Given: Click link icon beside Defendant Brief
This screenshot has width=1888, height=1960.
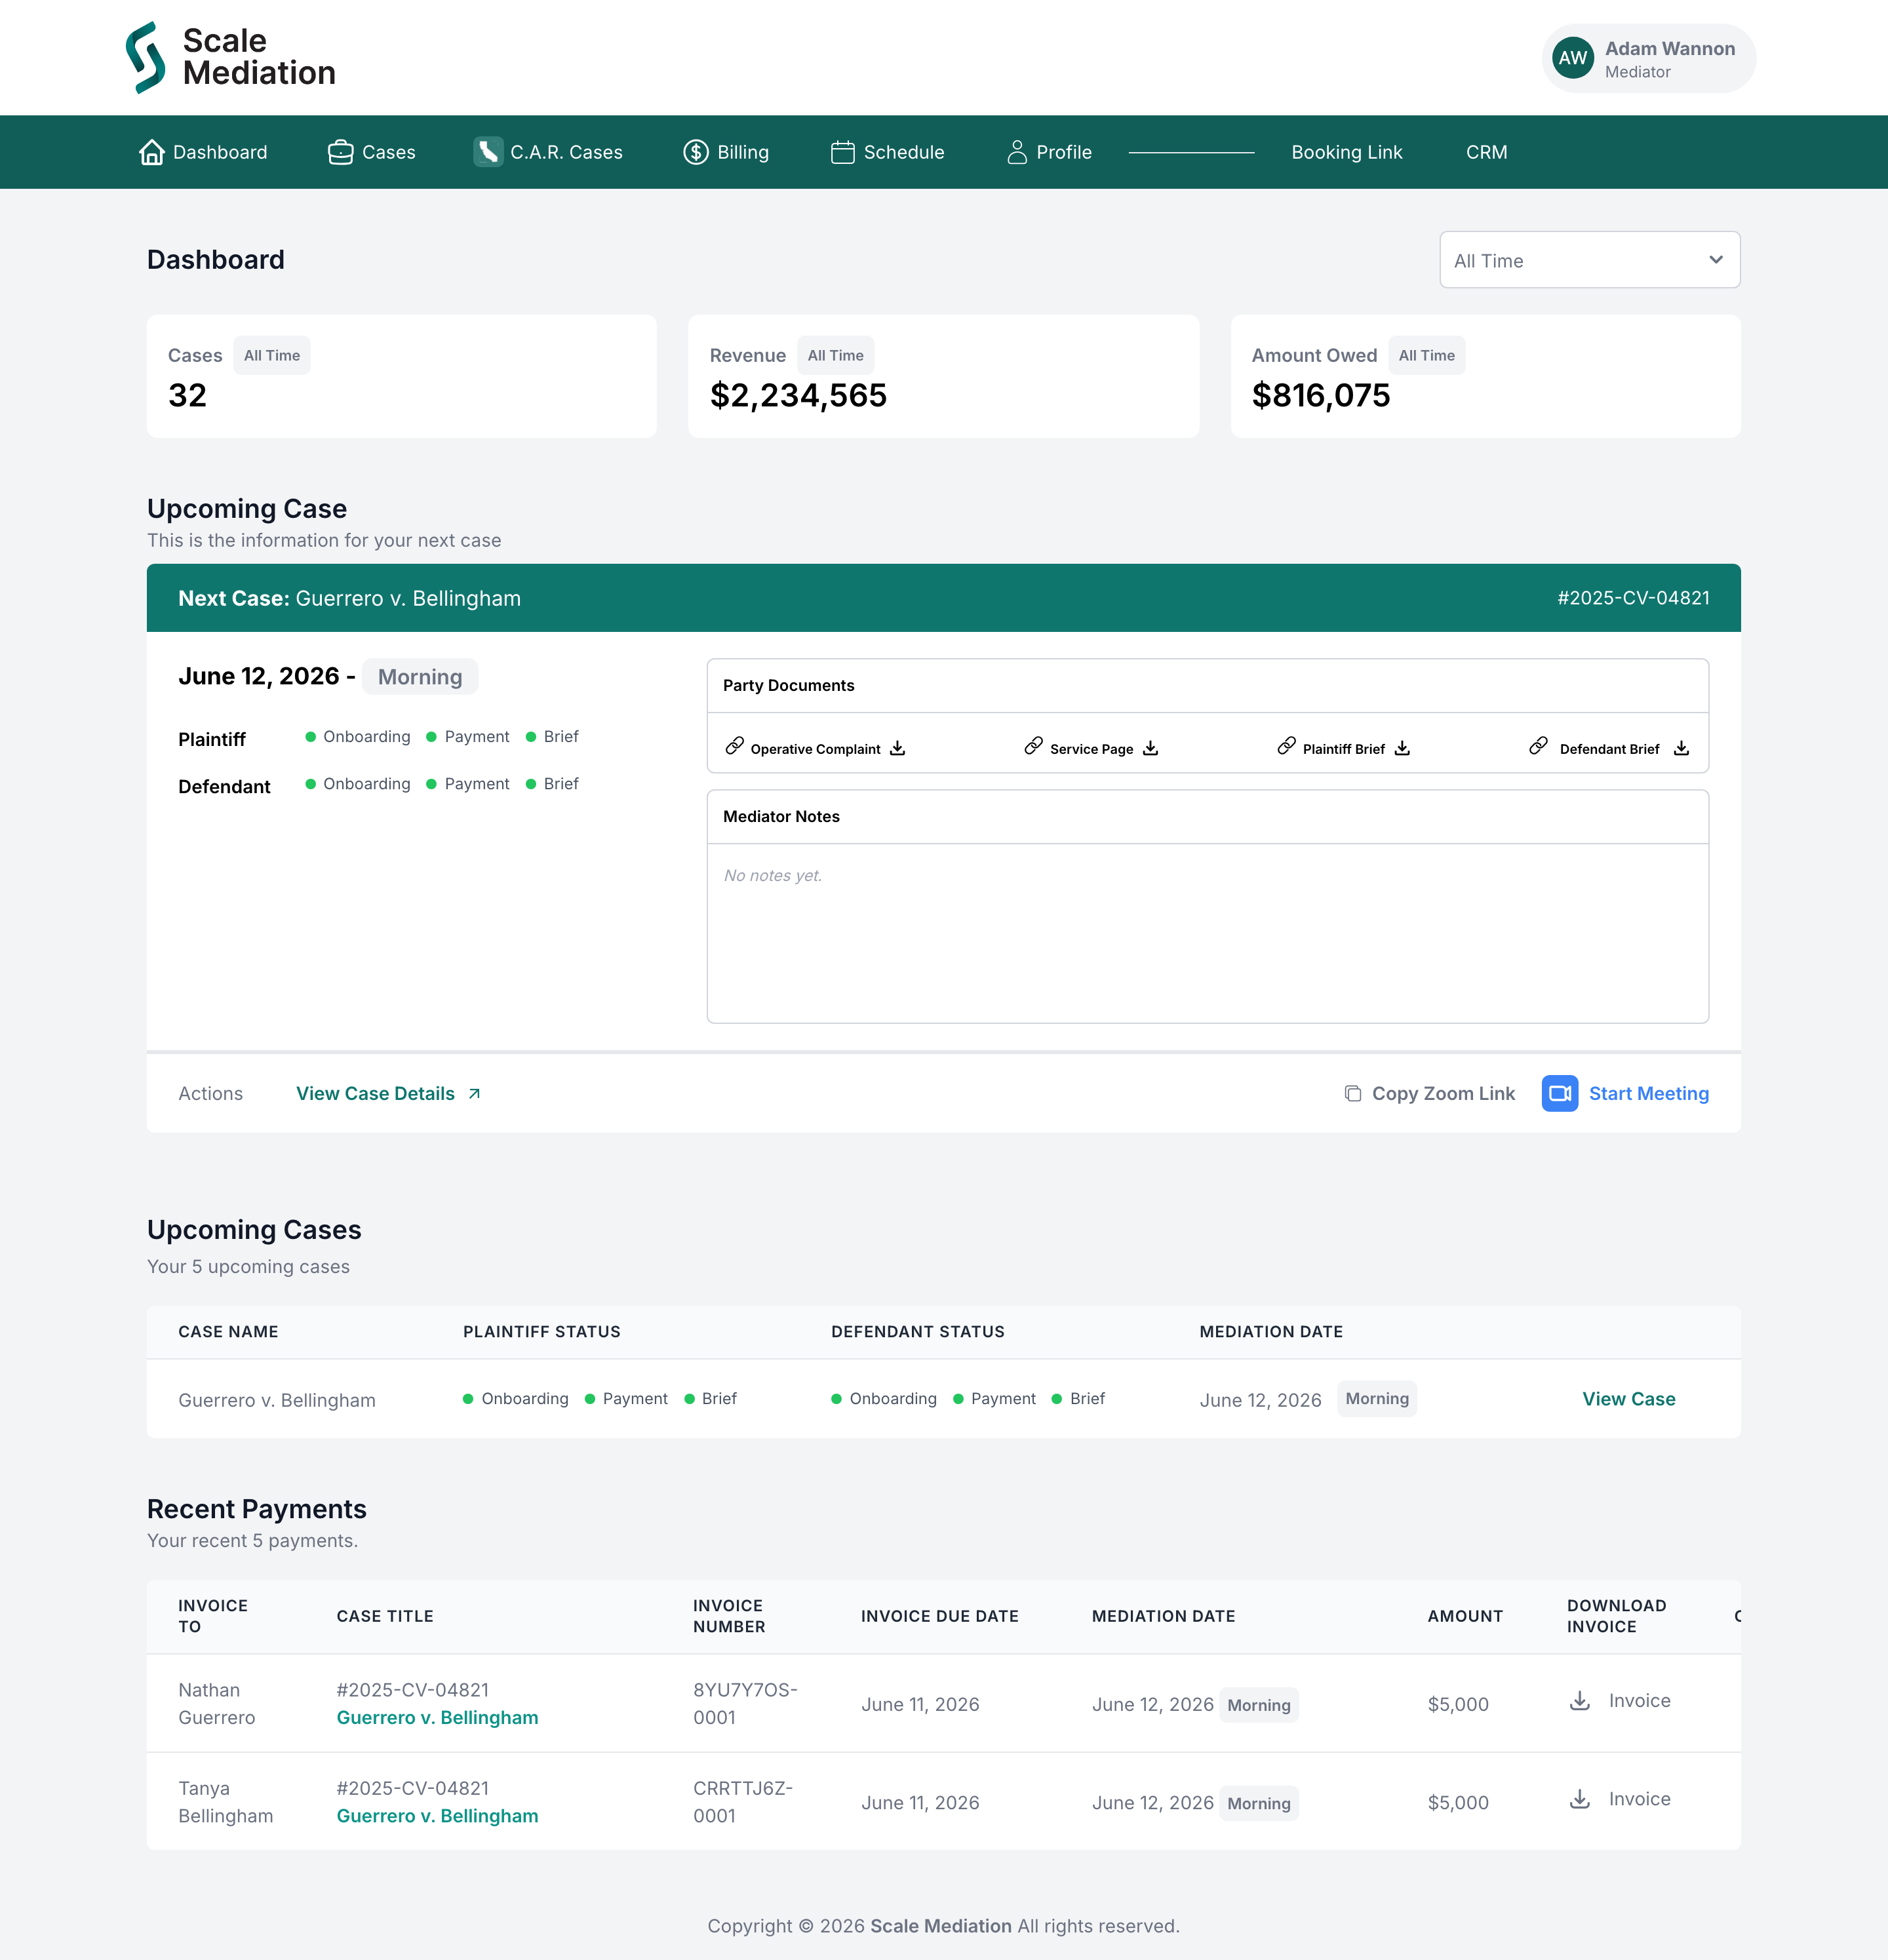Looking at the screenshot, I should 1539,746.
